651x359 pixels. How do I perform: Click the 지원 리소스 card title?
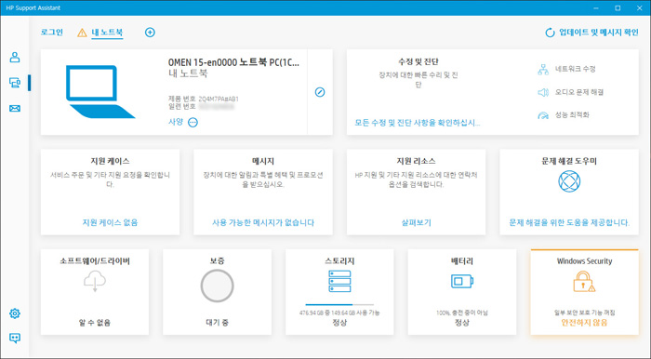click(x=416, y=161)
